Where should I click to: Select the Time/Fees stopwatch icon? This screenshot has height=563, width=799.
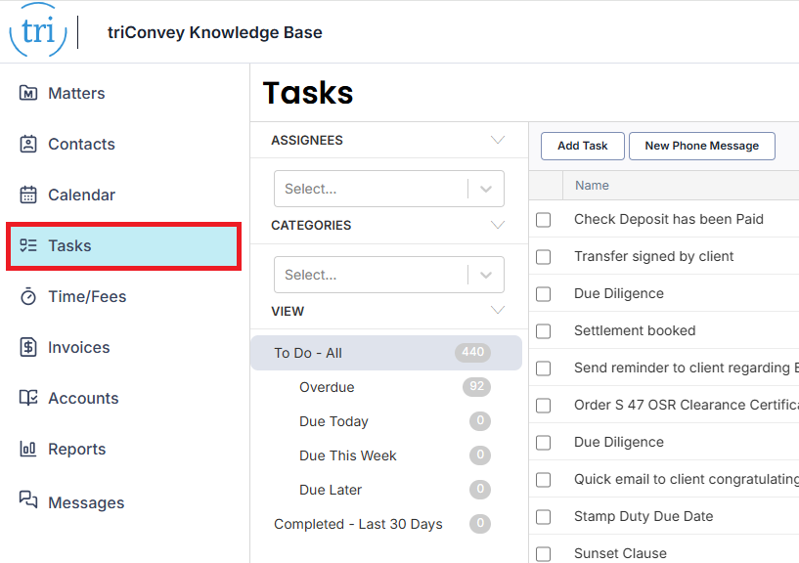pyautogui.click(x=28, y=297)
